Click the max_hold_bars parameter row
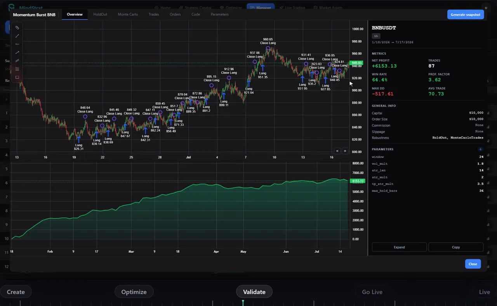Viewport: 497px width, 306px height. pyautogui.click(x=427, y=191)
